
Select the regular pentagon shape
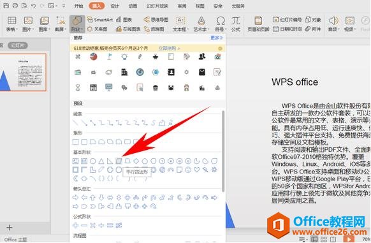(145, 161)
